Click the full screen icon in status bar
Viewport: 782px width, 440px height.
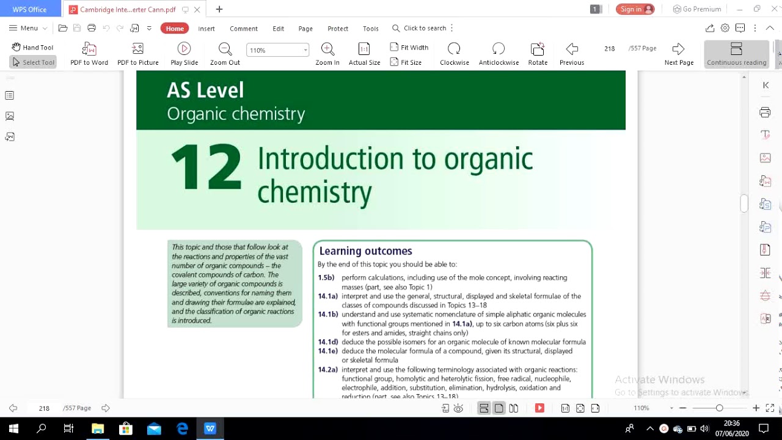770,408
